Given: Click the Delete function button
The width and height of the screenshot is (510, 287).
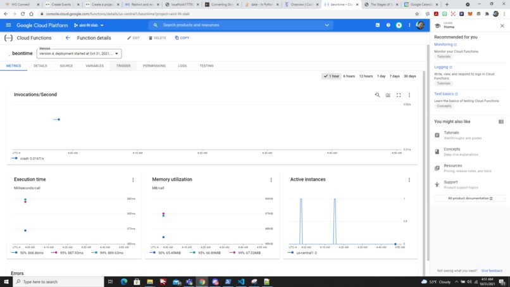Looking at the screenshot, I should [x=158, y=38].
